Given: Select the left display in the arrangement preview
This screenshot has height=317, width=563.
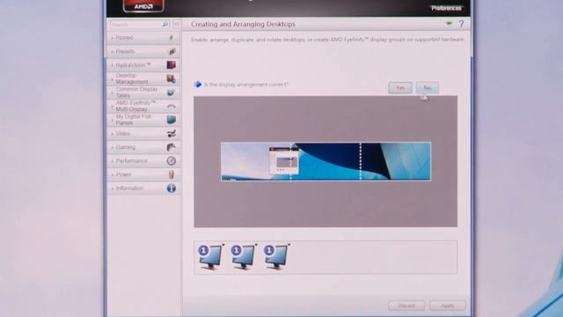Looking at the screenshot, I should [x=256, y=161].
